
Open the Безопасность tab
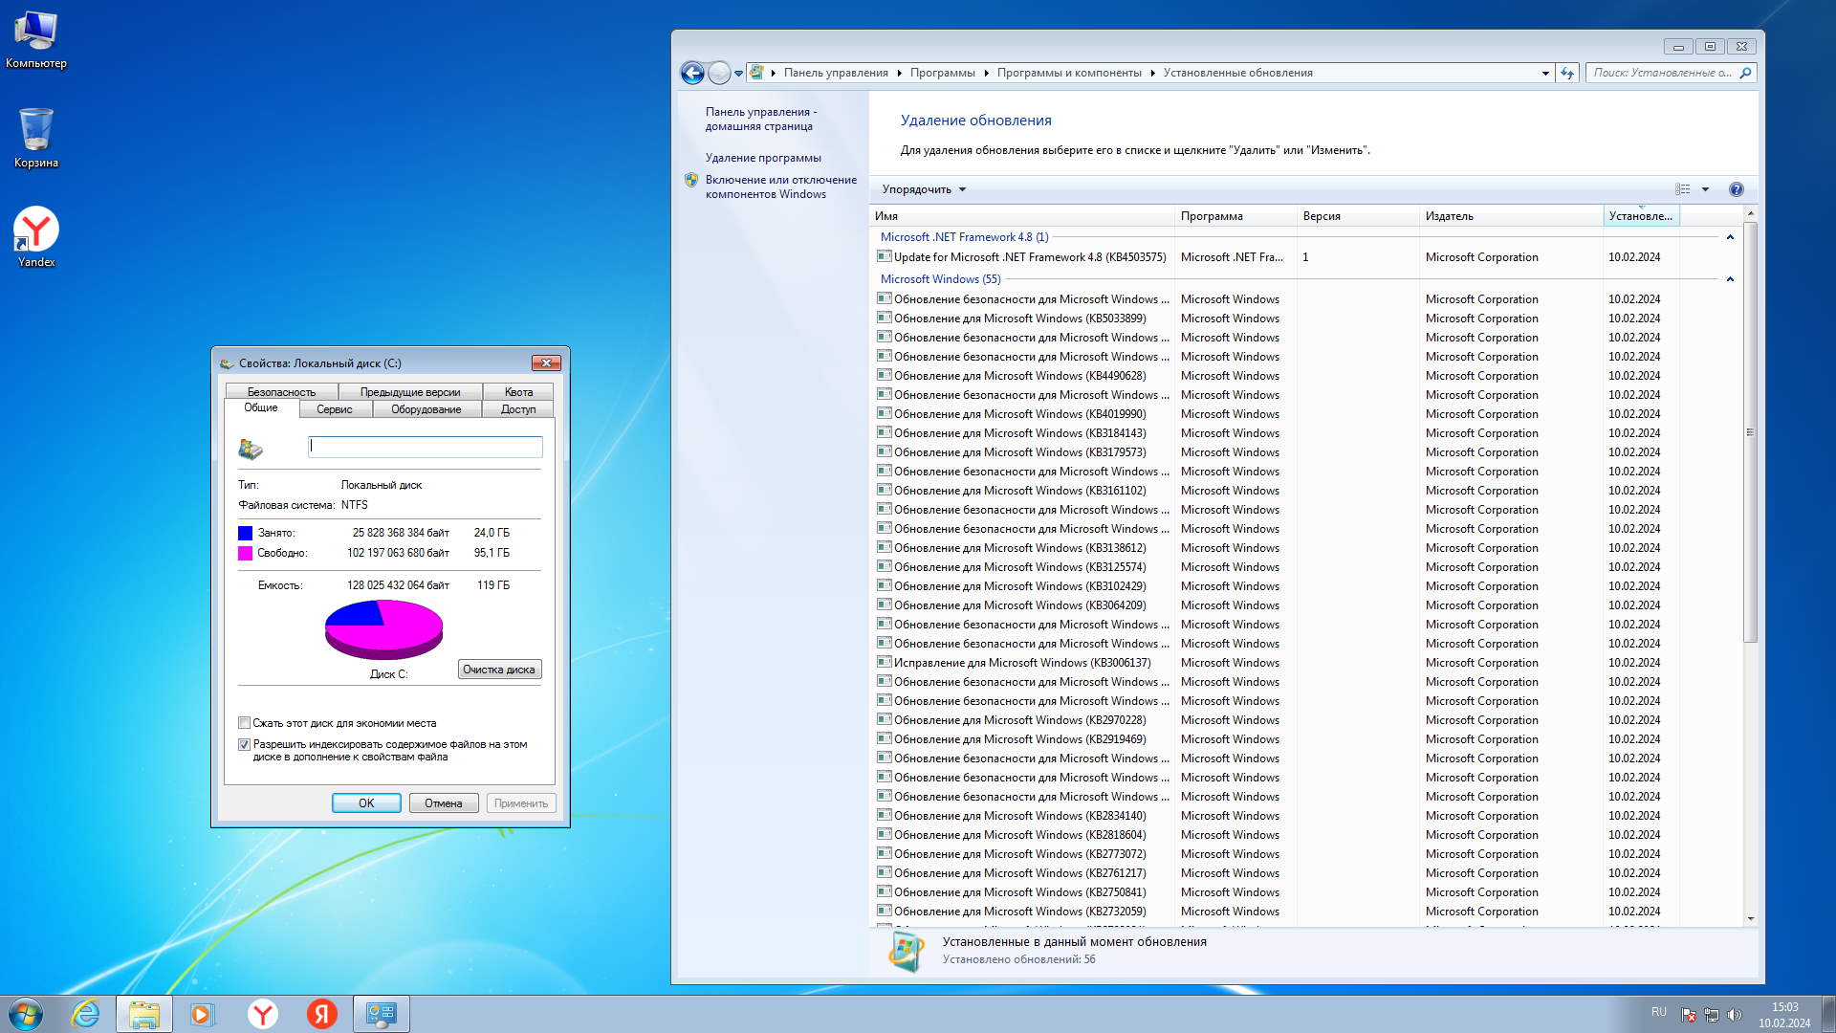tap(281, 392)
